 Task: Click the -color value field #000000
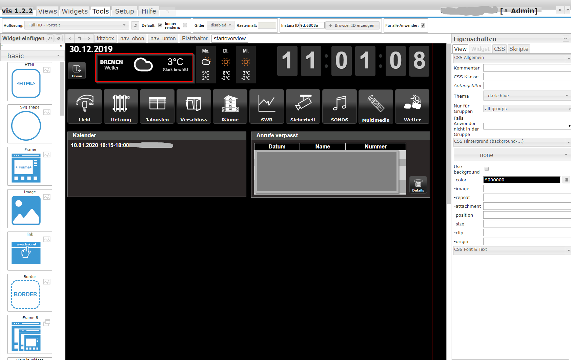pyautogui.click(x=522, y=180)
